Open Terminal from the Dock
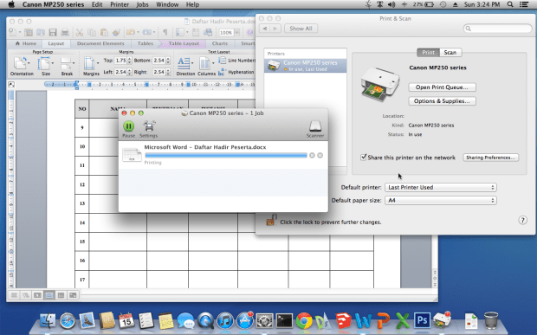Viewport: 537px width, 335px height. pyautogui.click(x=284, y=321)
